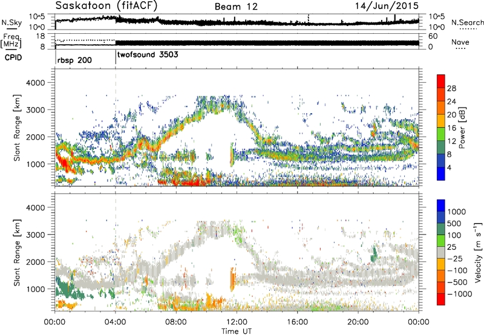Click the 'Slant Range [km]' label of power panel
The image size is (484, 335).
tap(17, 128)
